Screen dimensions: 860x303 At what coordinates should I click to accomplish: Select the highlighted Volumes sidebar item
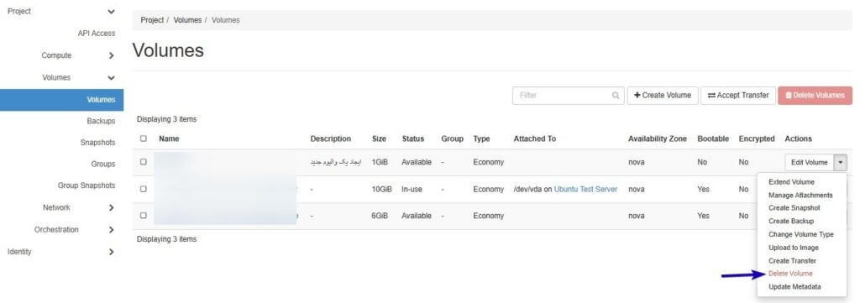61,100
